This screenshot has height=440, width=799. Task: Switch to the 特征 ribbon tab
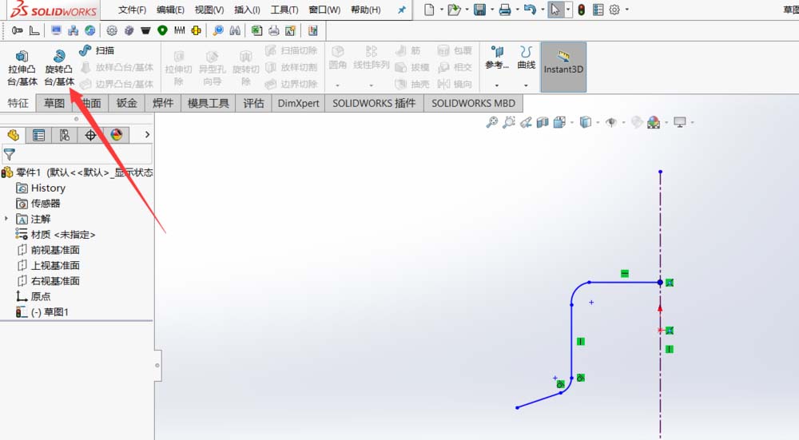coord(18,103)
